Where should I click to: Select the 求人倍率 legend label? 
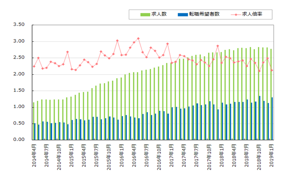pos(252,14)
